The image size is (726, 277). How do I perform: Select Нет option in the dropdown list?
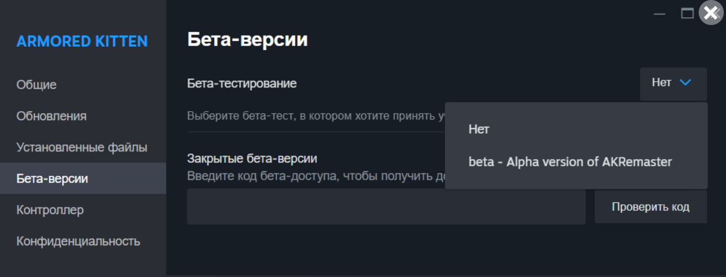[576, 129]
